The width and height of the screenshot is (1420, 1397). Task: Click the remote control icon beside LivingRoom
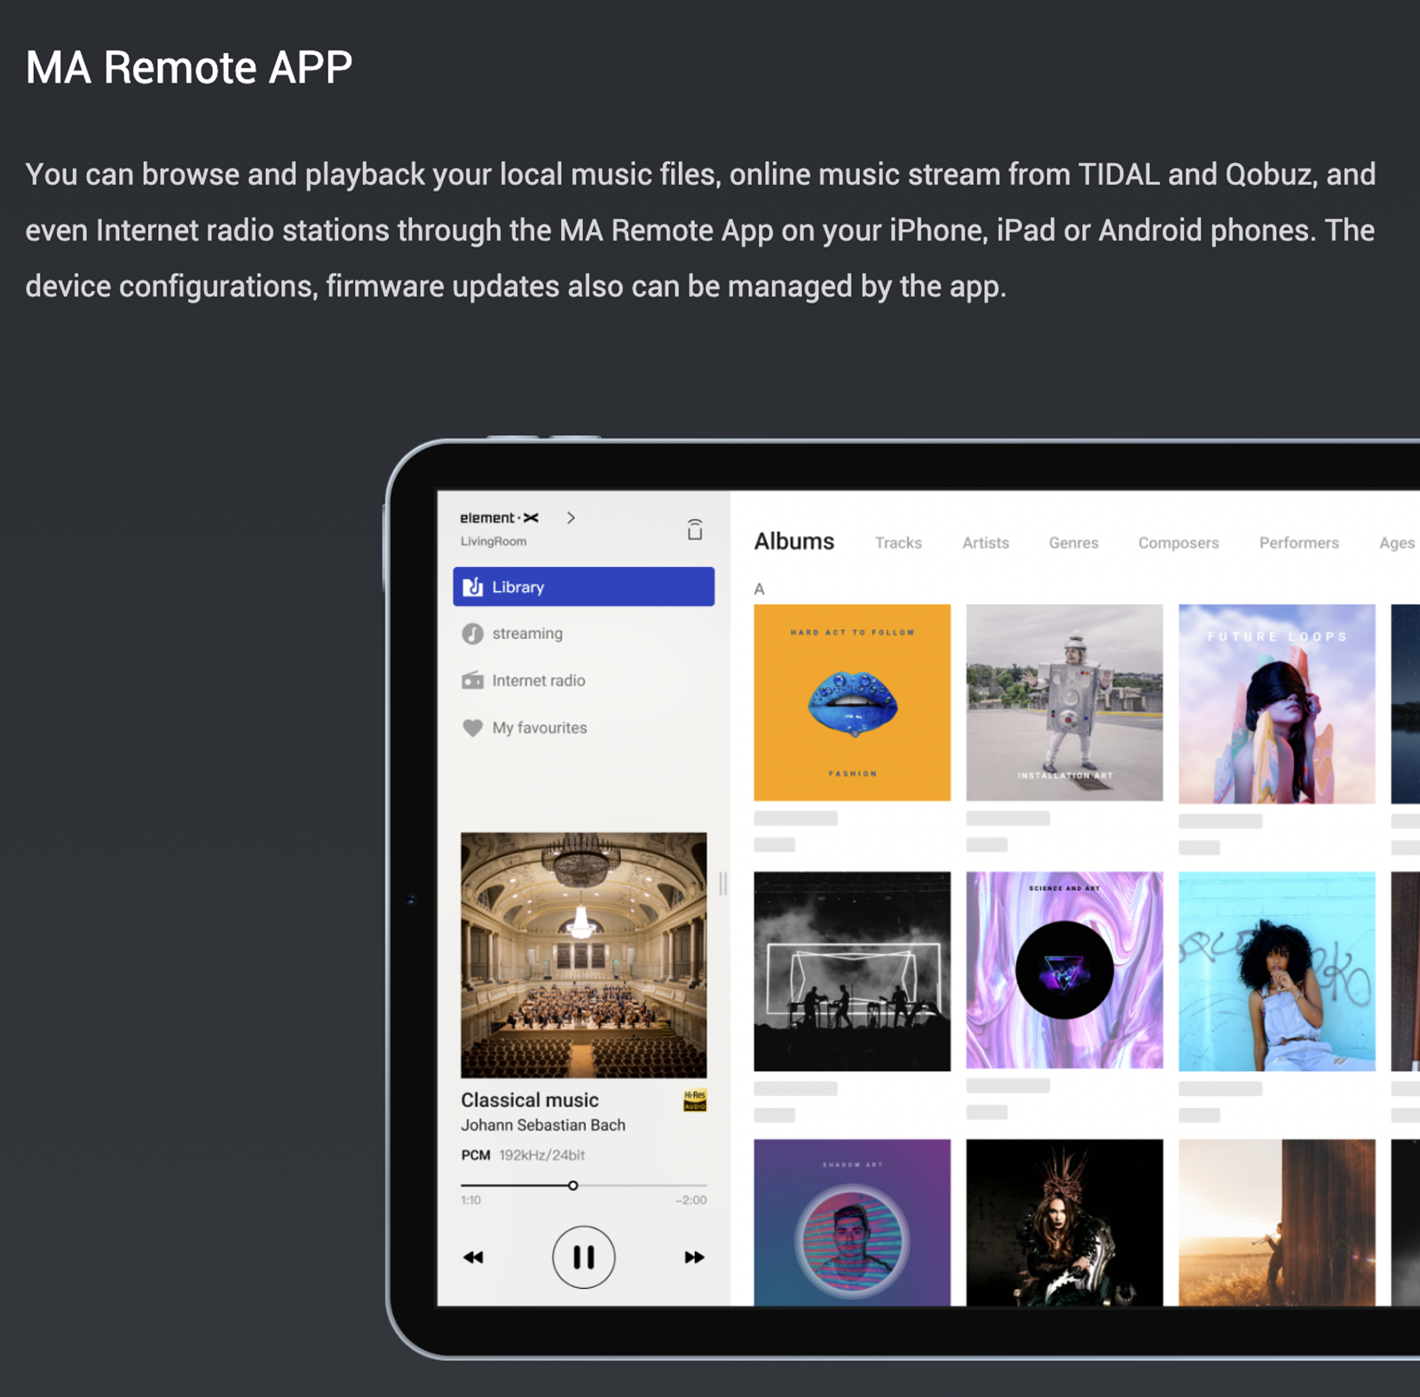click(x=695, y=530)
